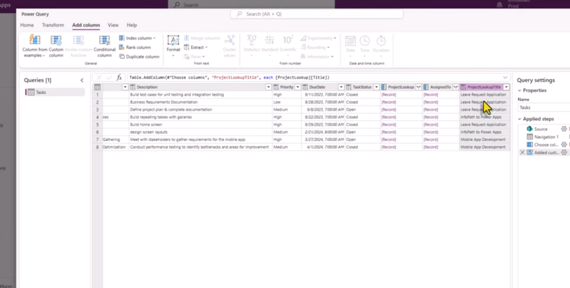The image size is (570, 288).
Task: Open DueDate column filter dropdown
Action: 341,87
